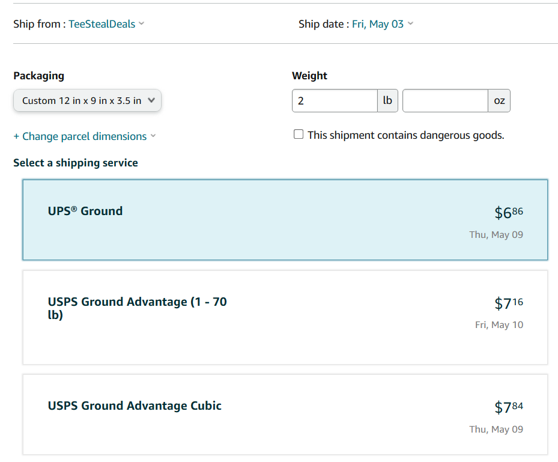
Task: Change the ship date Fri, May 03
Action: [x=383, y=24]
